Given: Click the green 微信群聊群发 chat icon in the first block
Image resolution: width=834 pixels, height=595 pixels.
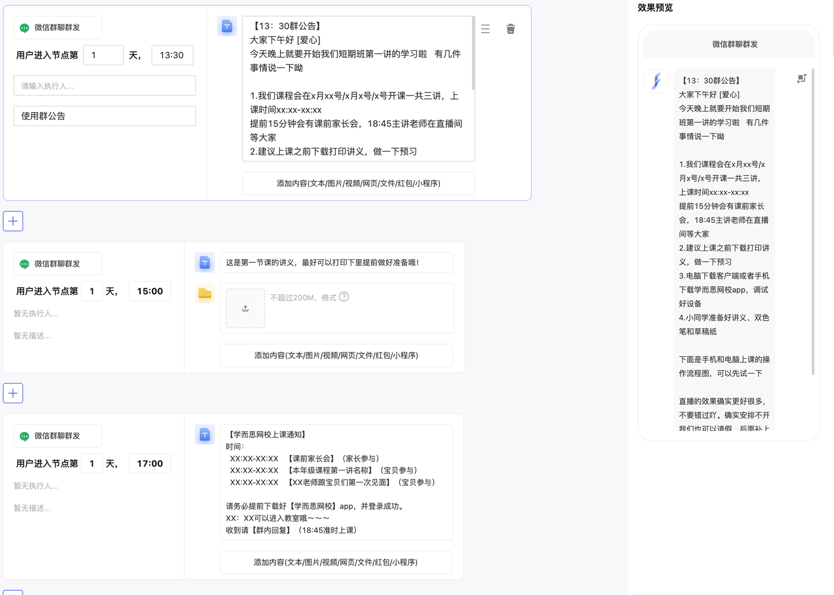Looking at the screenshot, I should point(24,27).
